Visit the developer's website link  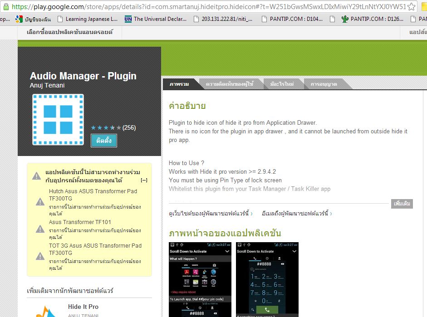pos(211,213)
